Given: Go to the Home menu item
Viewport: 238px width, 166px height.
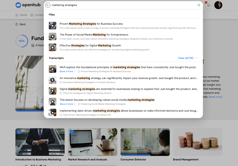Looking at the screenshot, I should [21, 15].
